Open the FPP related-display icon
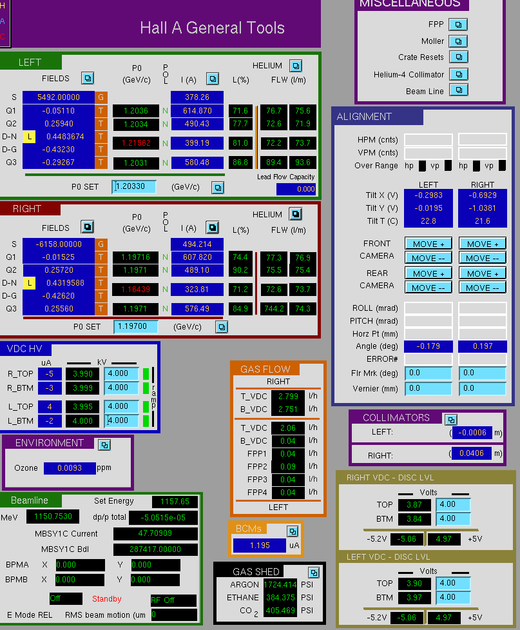The height and width of the screenshot is (630, 520). 458,25
